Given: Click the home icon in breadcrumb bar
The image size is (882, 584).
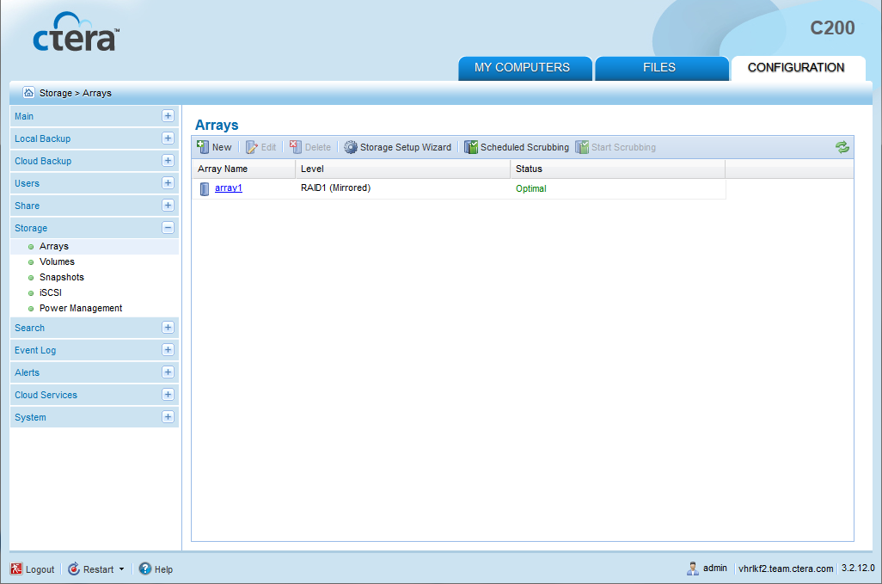Looking at the screenshot, I should click(28, 92).
